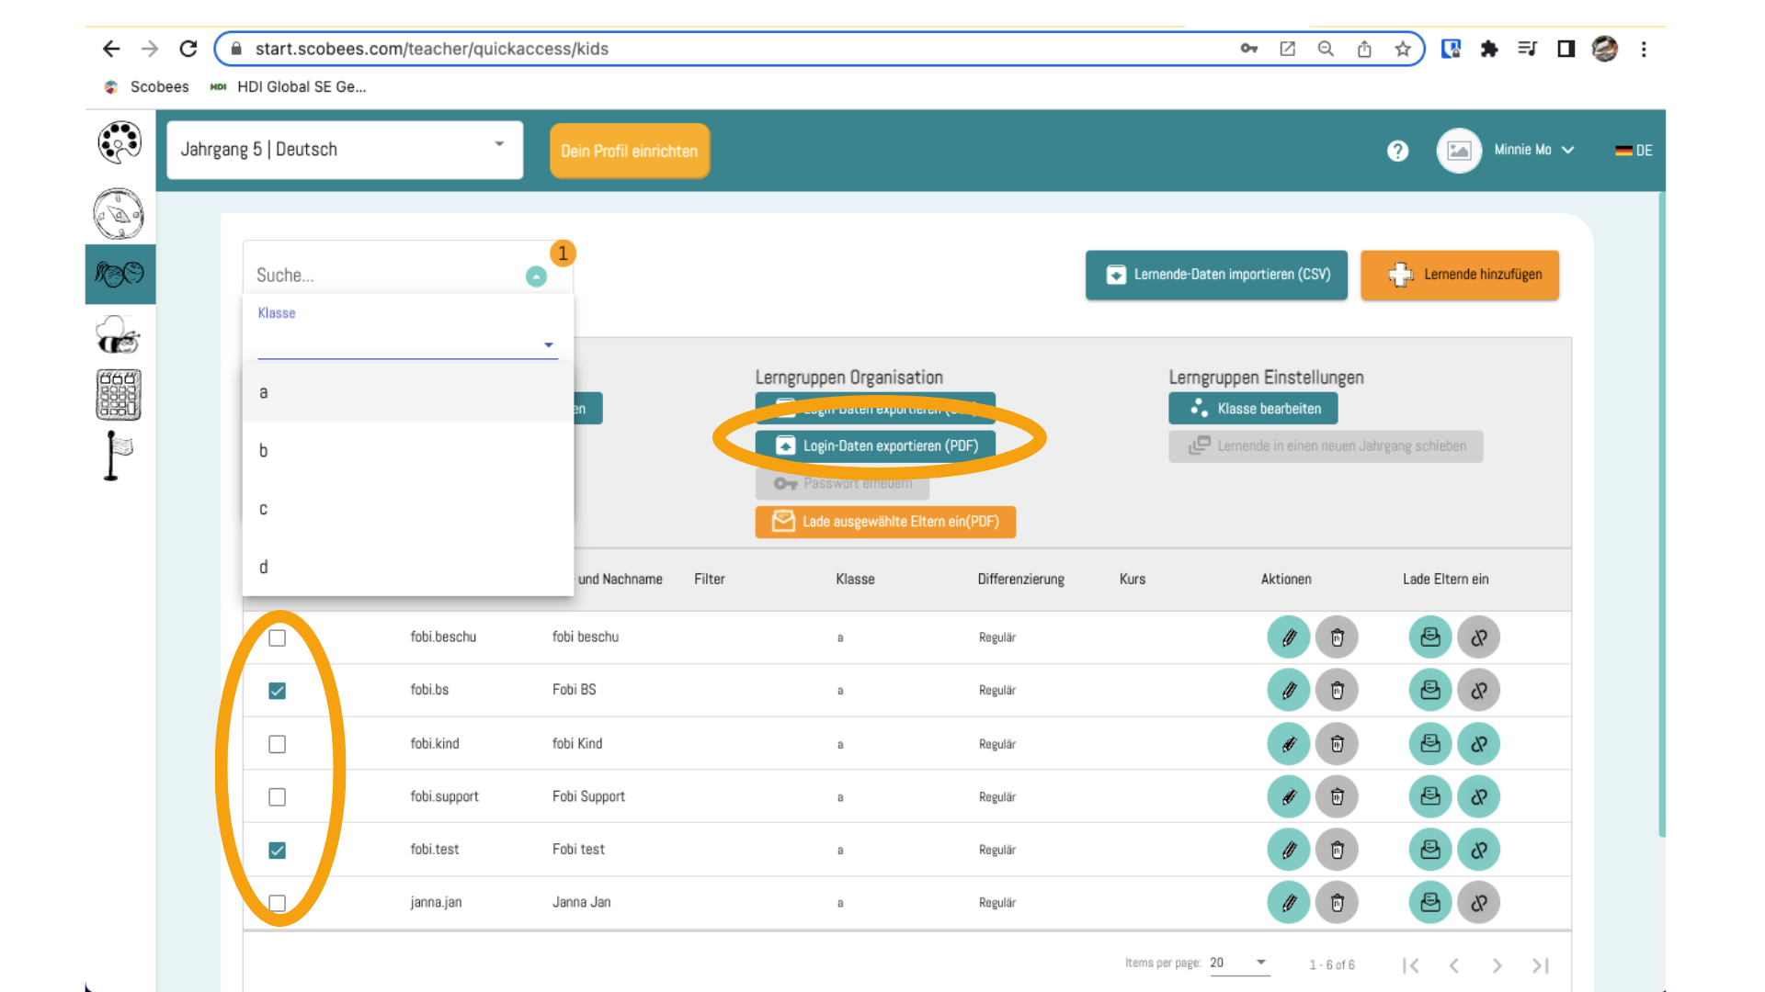This screenshot has width=1765, height=992.
Task: Select class option b
Action: point(407,451)
